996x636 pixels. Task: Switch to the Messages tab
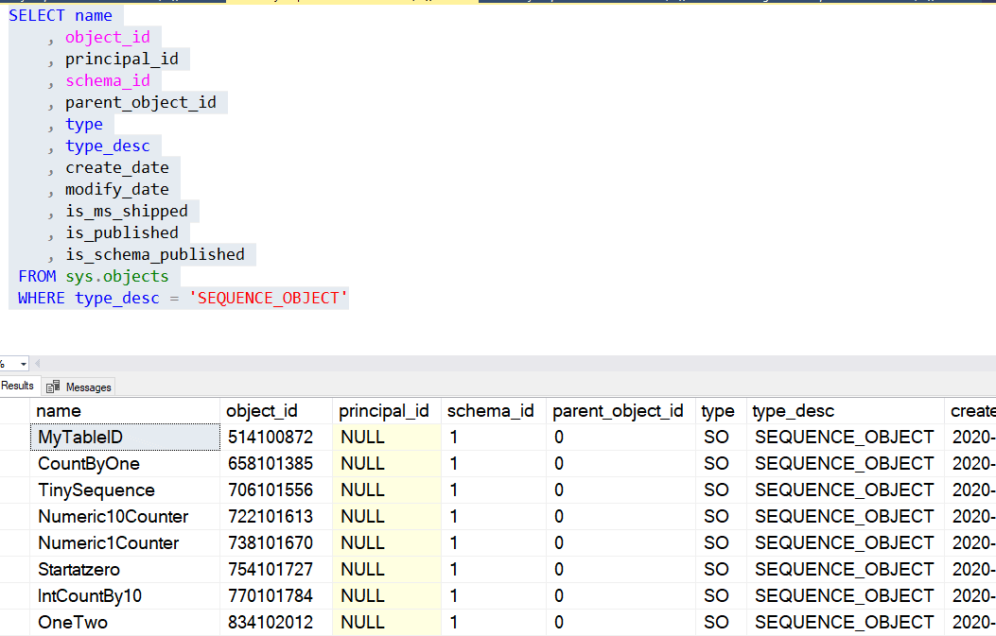pyautogui.click(x=86, y=387)
